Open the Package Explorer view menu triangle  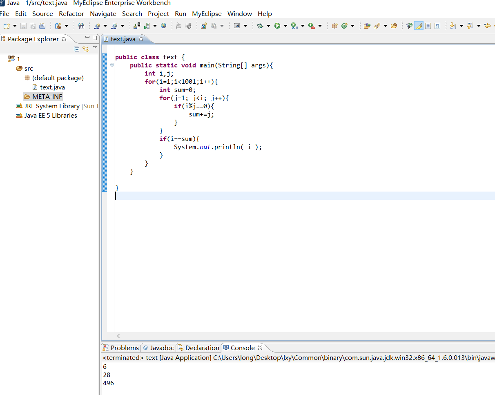click(95, 48)
